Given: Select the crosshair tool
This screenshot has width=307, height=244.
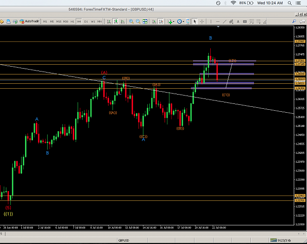Looking at the screenshot, I should tap(202, 22).
